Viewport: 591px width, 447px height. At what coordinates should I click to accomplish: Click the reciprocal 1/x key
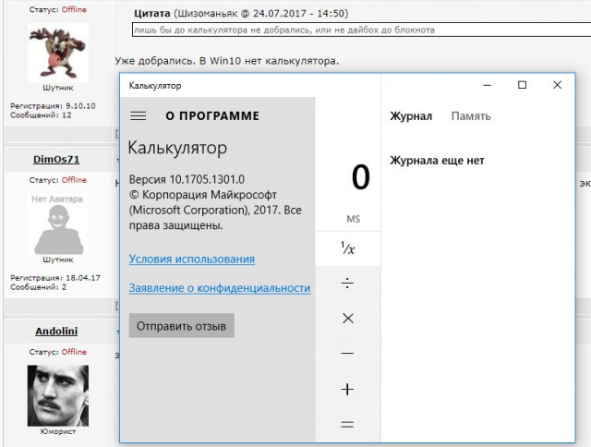pos(348,248)
